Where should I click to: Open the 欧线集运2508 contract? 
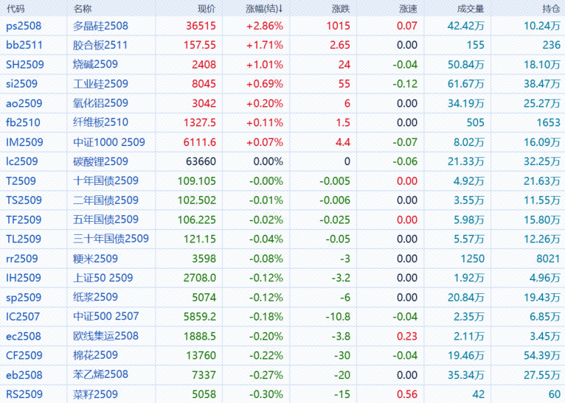coord(105,336)
